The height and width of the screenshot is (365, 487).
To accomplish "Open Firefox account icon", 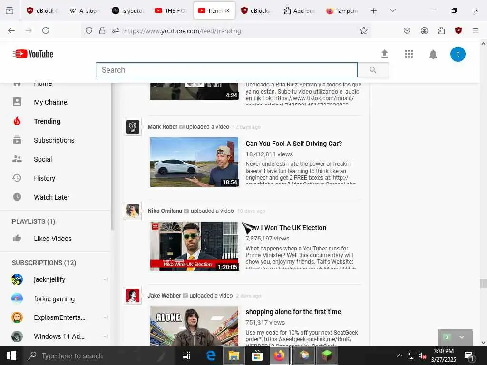I will tap(424, 30).
